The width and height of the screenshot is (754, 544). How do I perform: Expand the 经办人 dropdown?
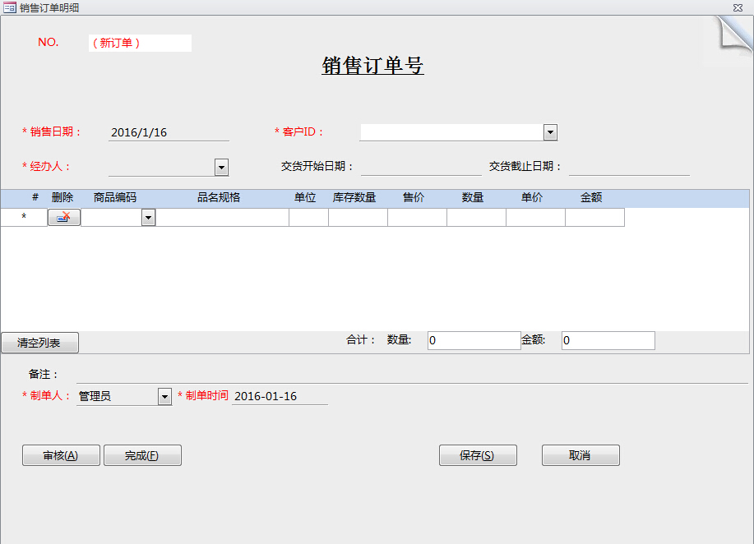(222, 168)
